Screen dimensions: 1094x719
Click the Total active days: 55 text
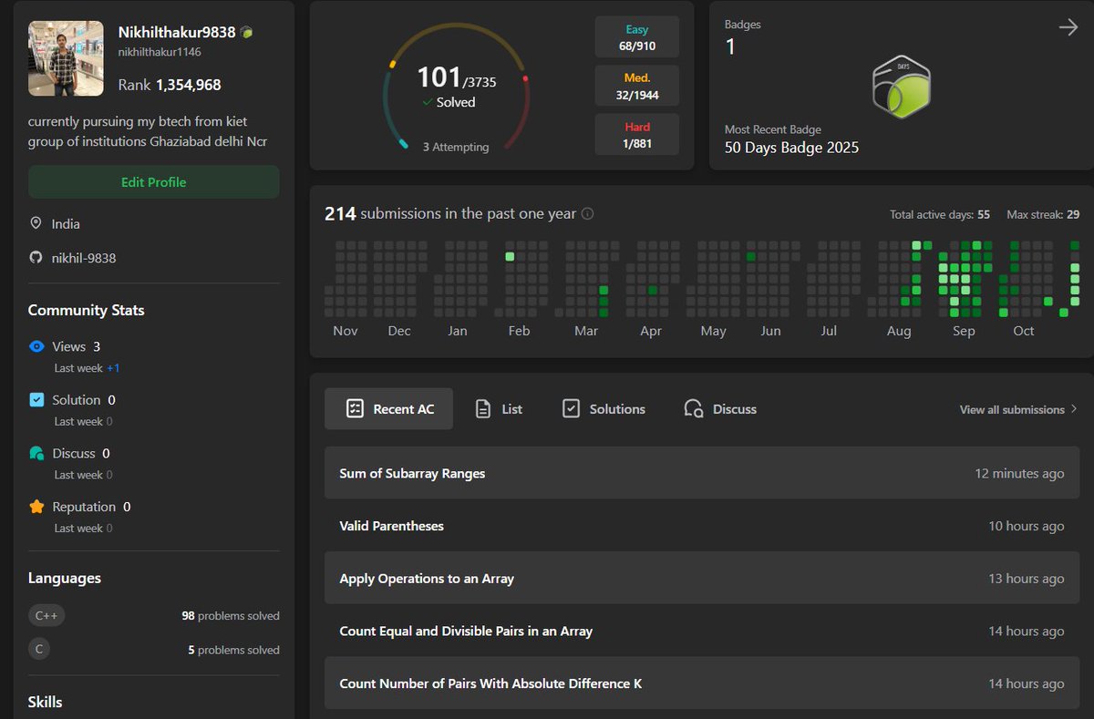click(x=940, y=215)
